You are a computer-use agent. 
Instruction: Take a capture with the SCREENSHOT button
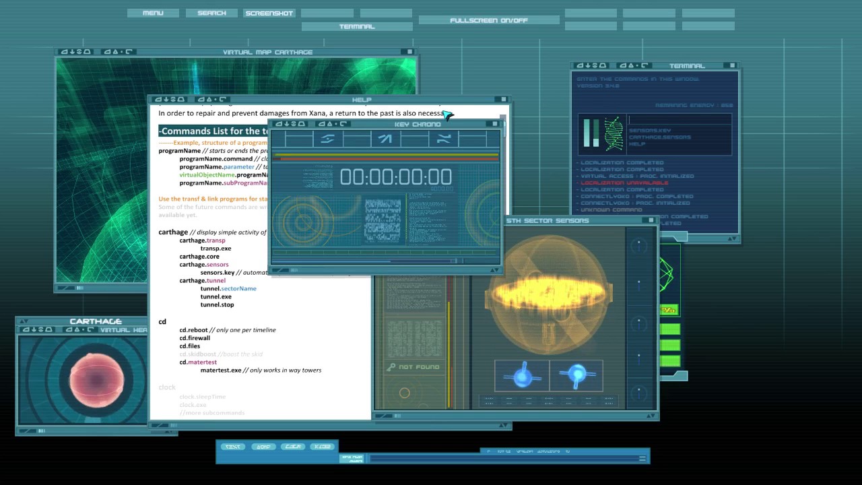click(x=269, y=13)
